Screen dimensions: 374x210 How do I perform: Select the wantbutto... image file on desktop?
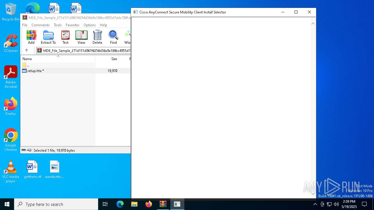pos(54,169)
